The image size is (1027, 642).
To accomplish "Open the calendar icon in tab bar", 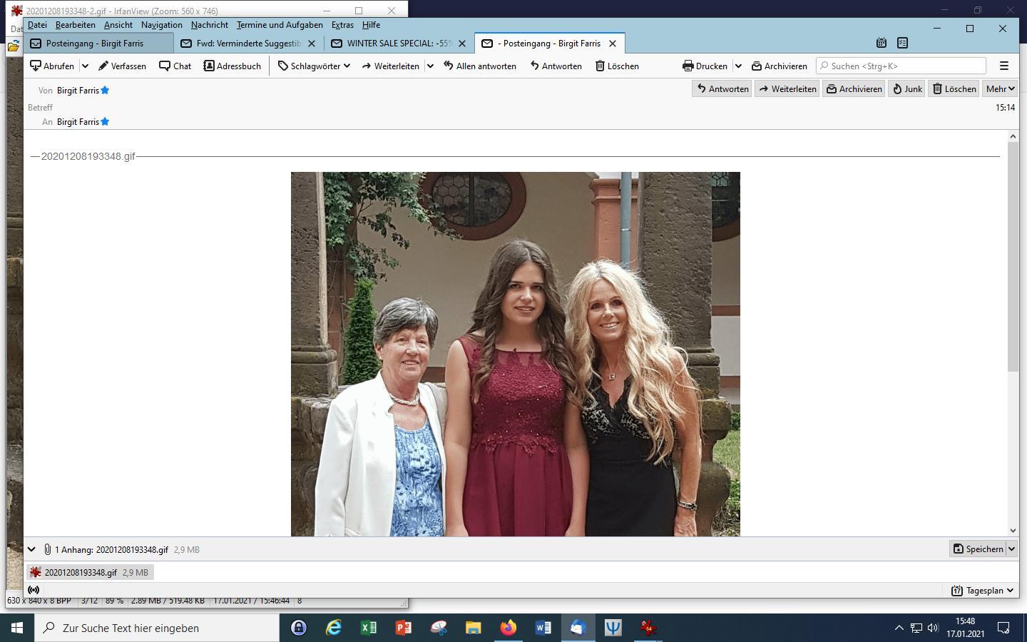I will [x=882, y=43].
